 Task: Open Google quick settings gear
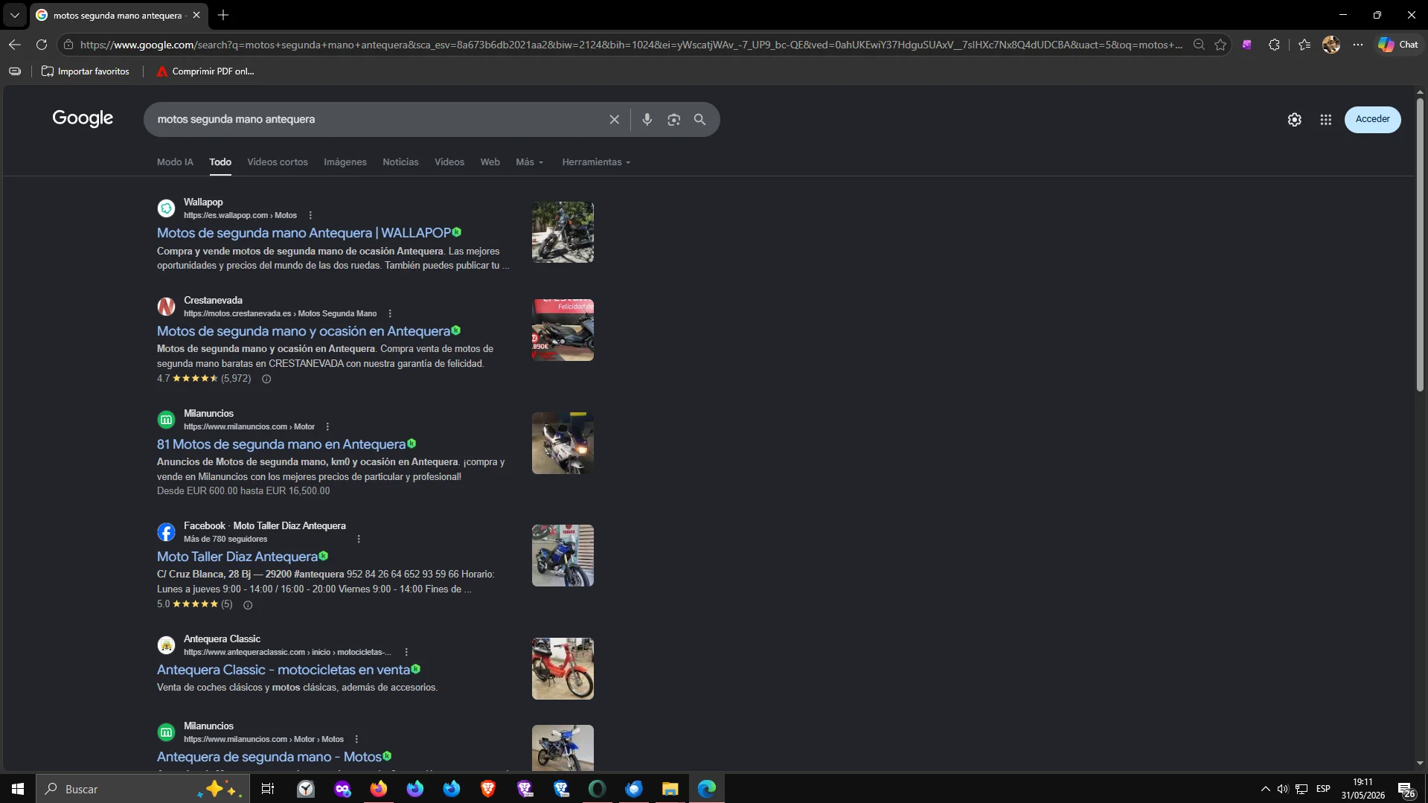click(1295, 120)
